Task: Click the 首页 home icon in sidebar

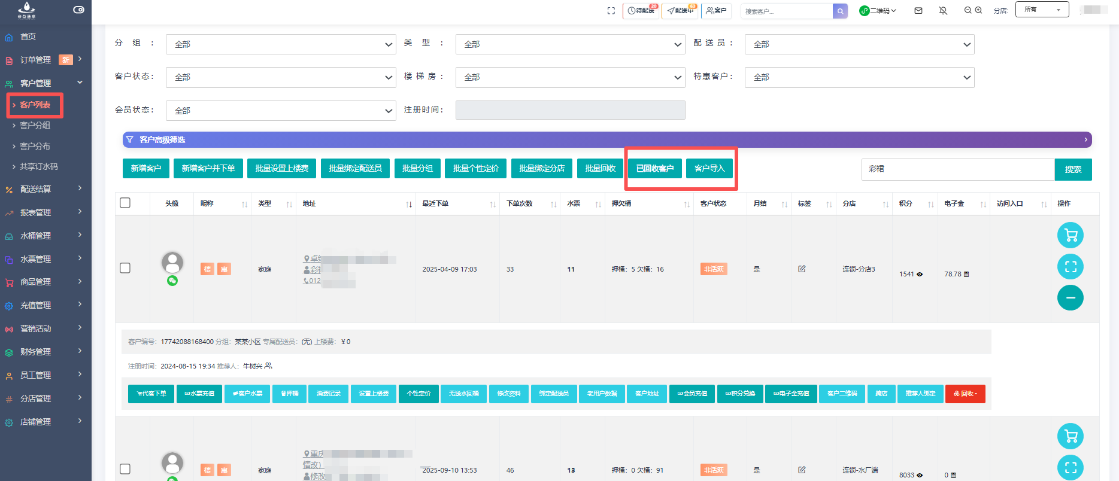Action: coord(9,37)
